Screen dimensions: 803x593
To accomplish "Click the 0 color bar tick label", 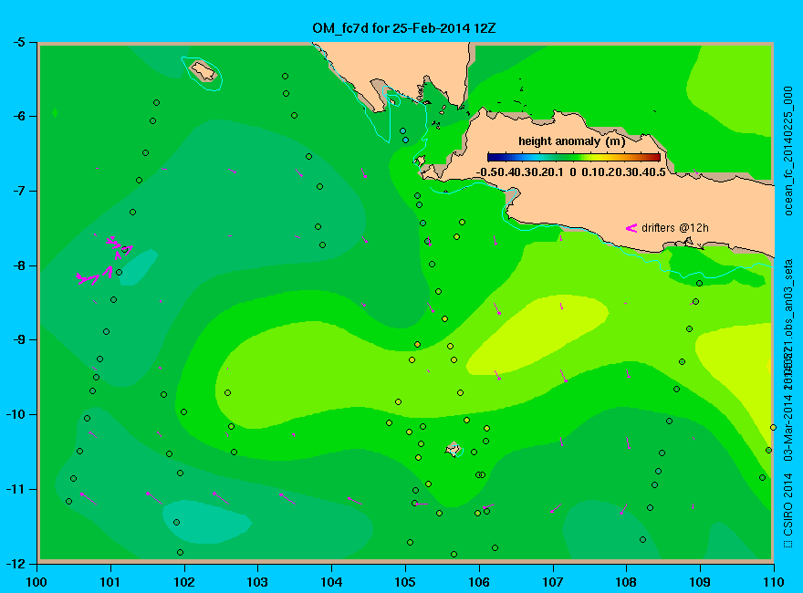I will pyautogui.click(x=572, y=172).
